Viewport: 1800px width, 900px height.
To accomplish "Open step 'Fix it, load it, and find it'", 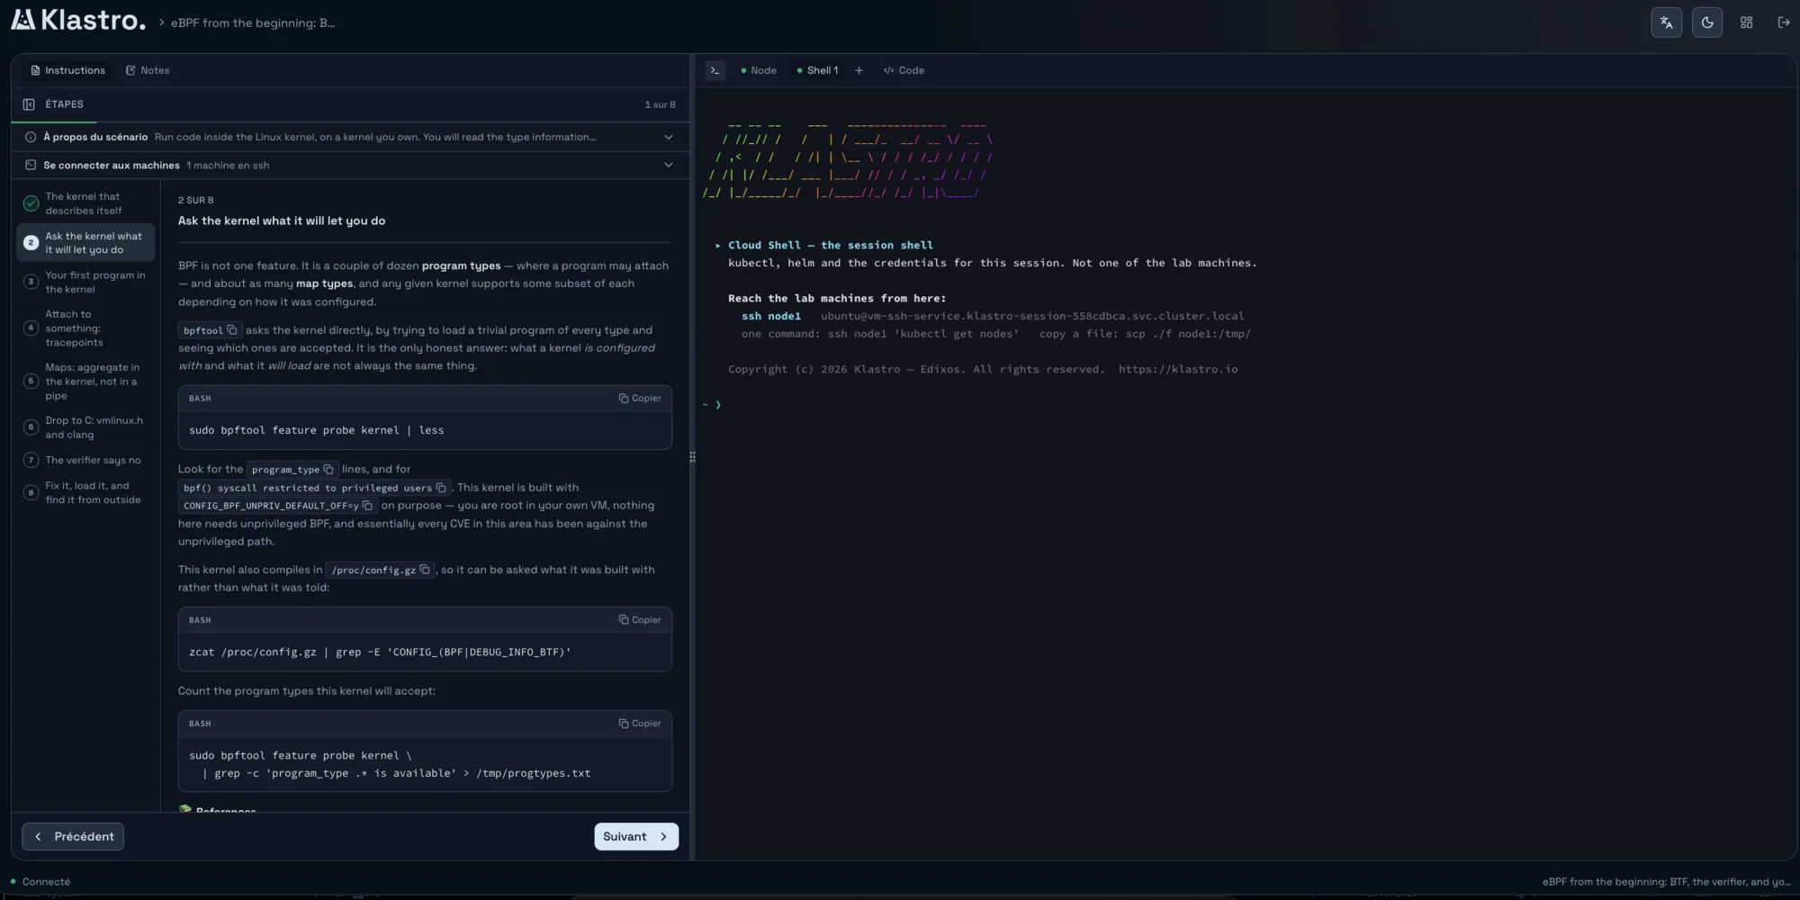I will 85,492.
